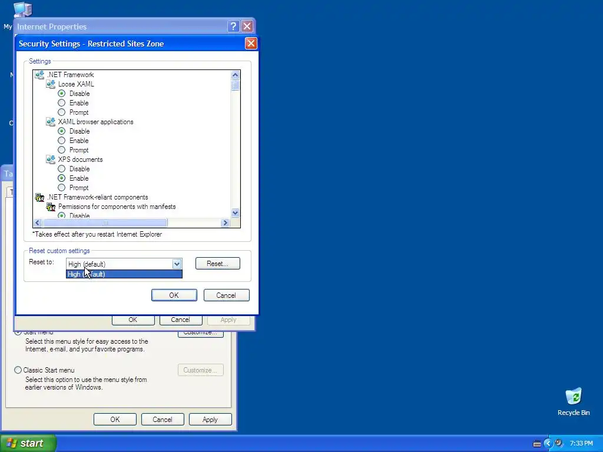Click the Security Settings title bar text

coord(91,44)
